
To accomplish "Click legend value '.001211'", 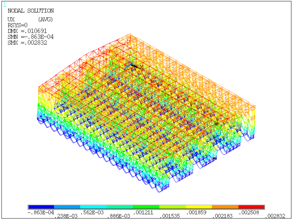I will [143, 212].
